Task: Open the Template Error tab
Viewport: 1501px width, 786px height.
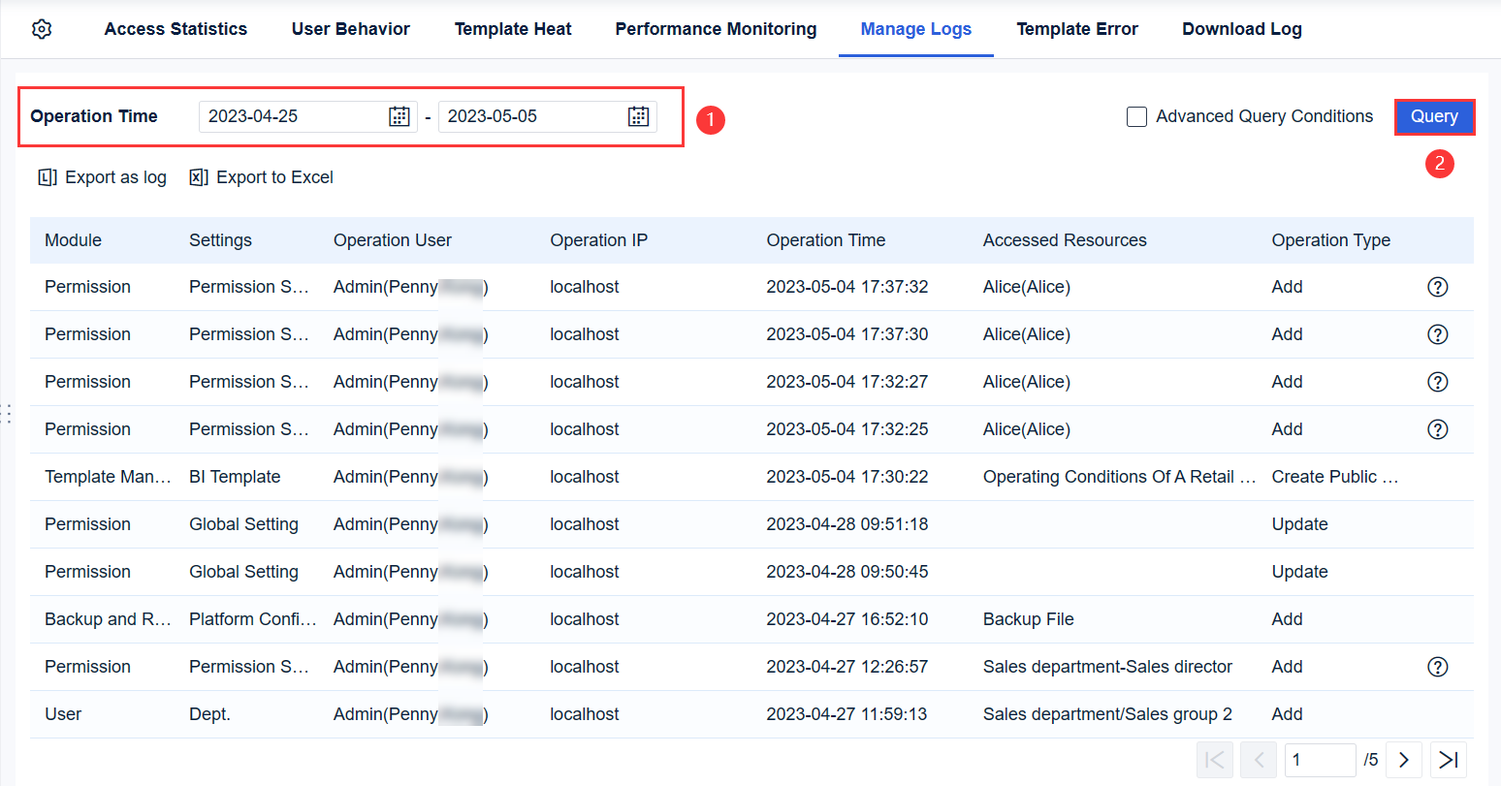Action: pos(1077,29)
